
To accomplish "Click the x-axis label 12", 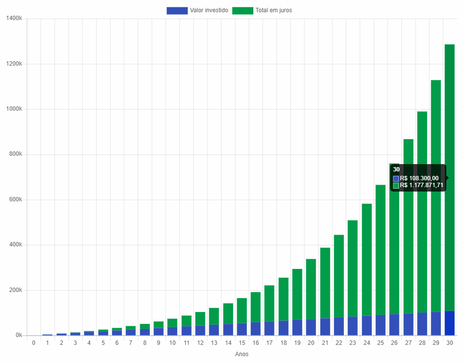I will [200, 343].
